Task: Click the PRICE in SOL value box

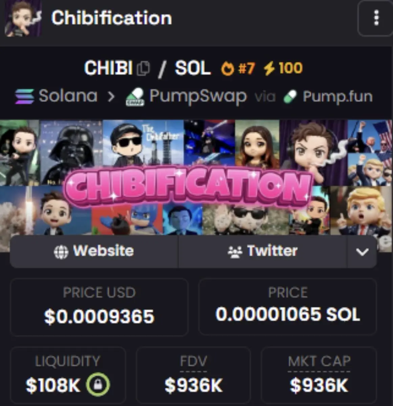Action: coord(287,307)
